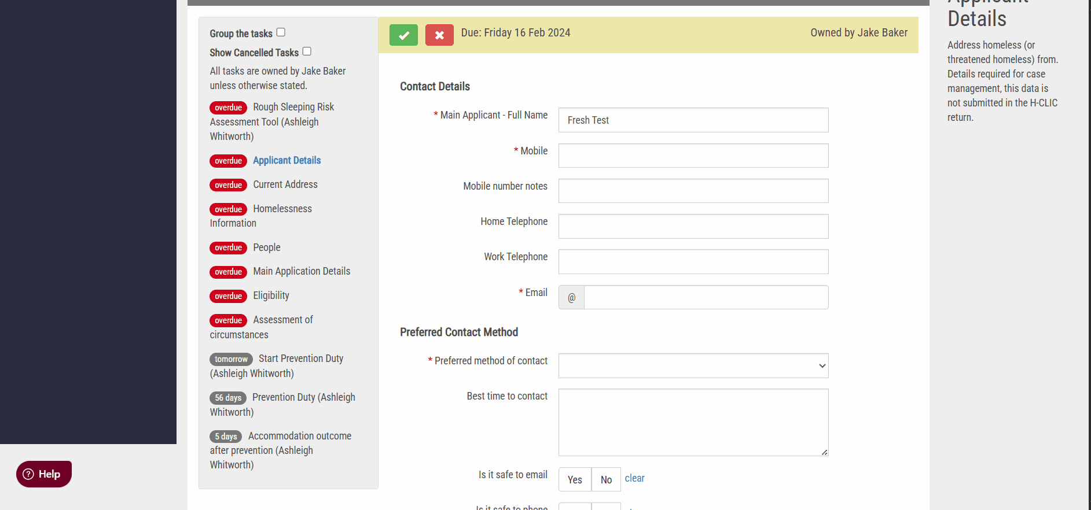Click the green checkmark complete button
The height and width of the screenshot is (510, 1091).
point(403,35)
